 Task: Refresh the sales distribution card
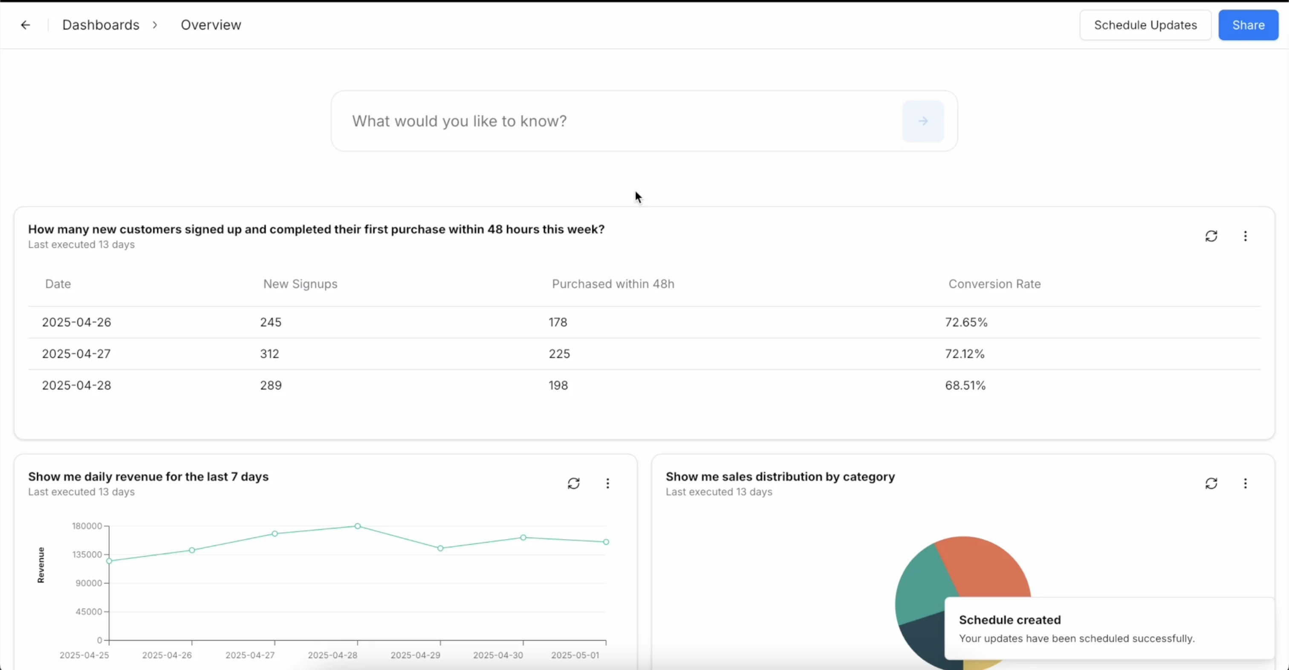click(x=1211, y=483)
